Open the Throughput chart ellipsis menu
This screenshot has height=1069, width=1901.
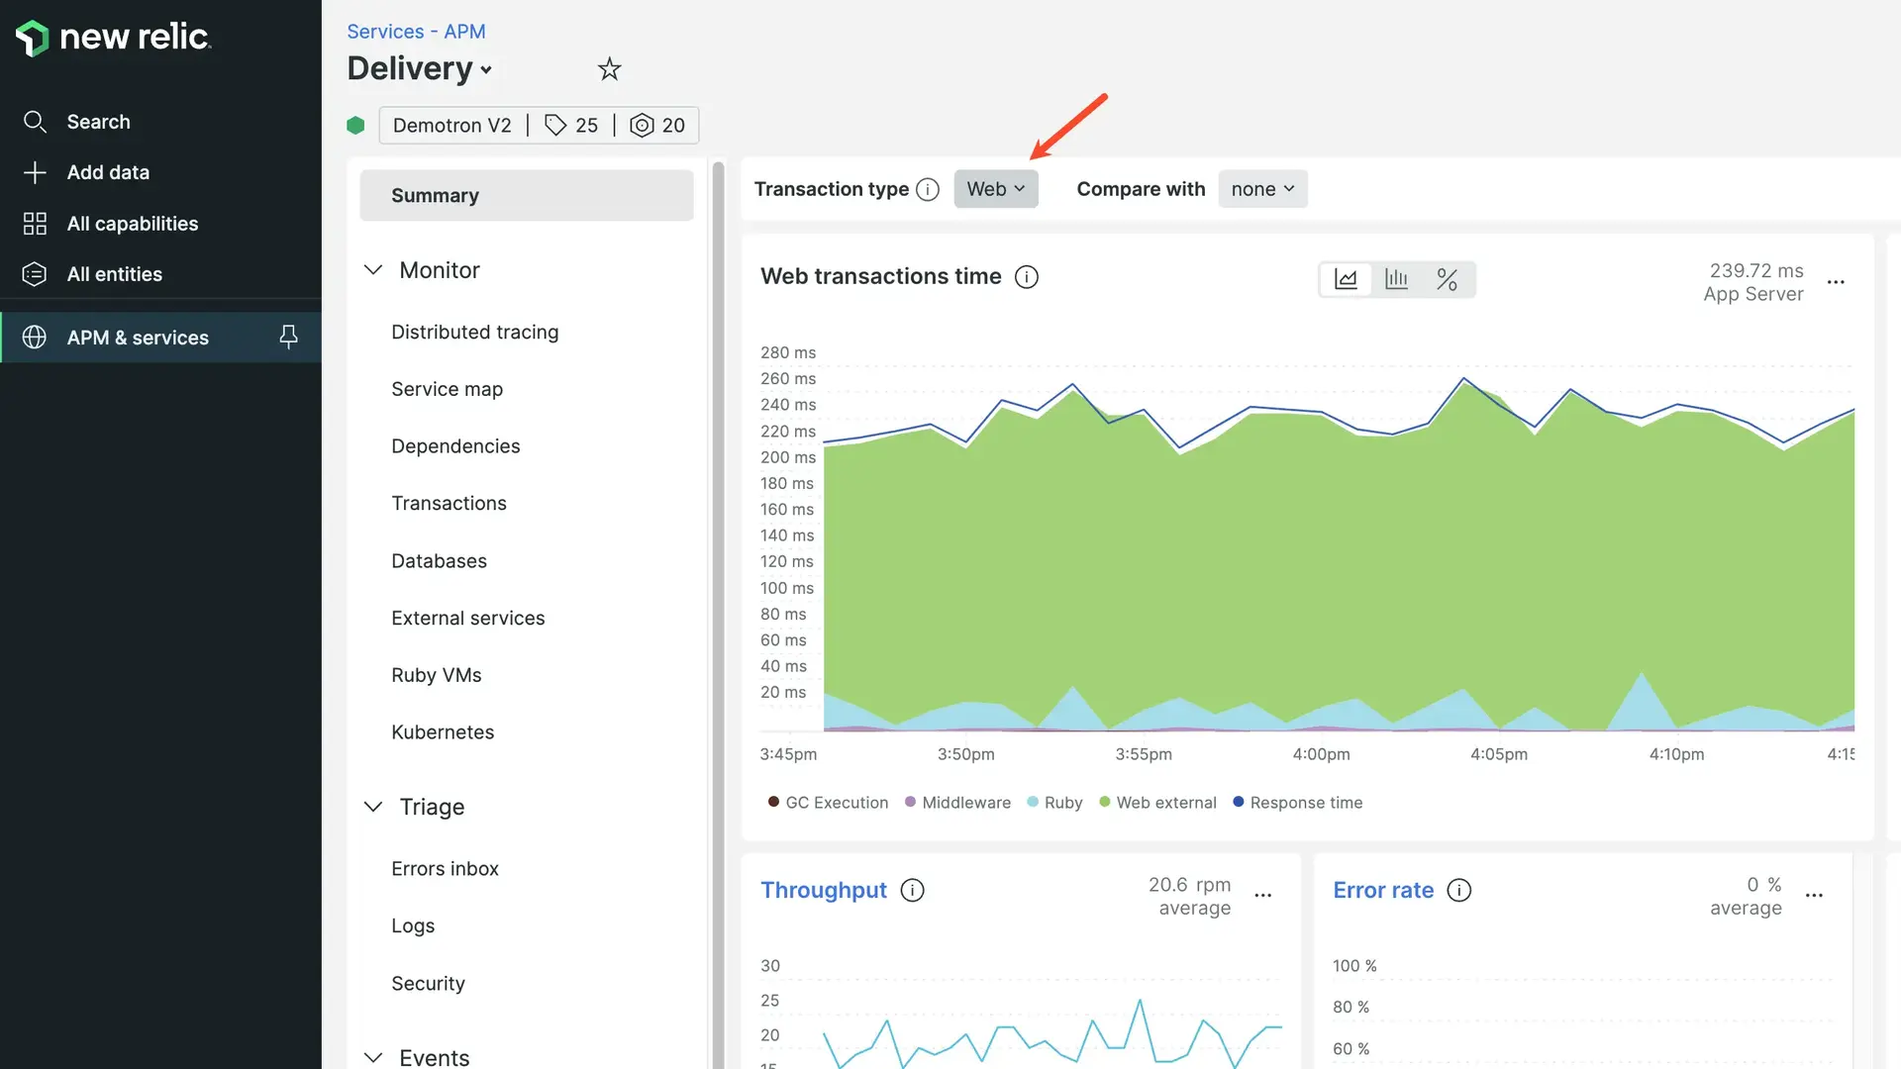pyautogui.click(x=1262, y=896)
